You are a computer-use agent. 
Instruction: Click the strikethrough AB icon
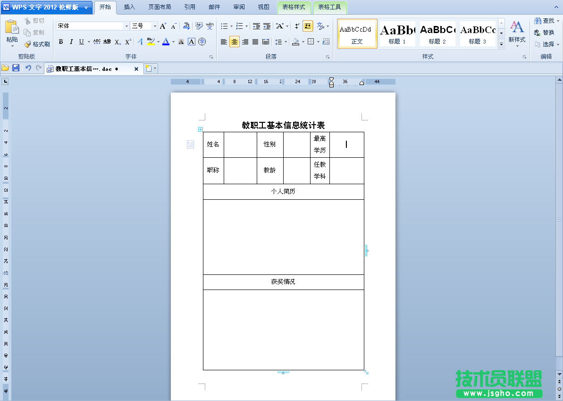click(107, 42)
